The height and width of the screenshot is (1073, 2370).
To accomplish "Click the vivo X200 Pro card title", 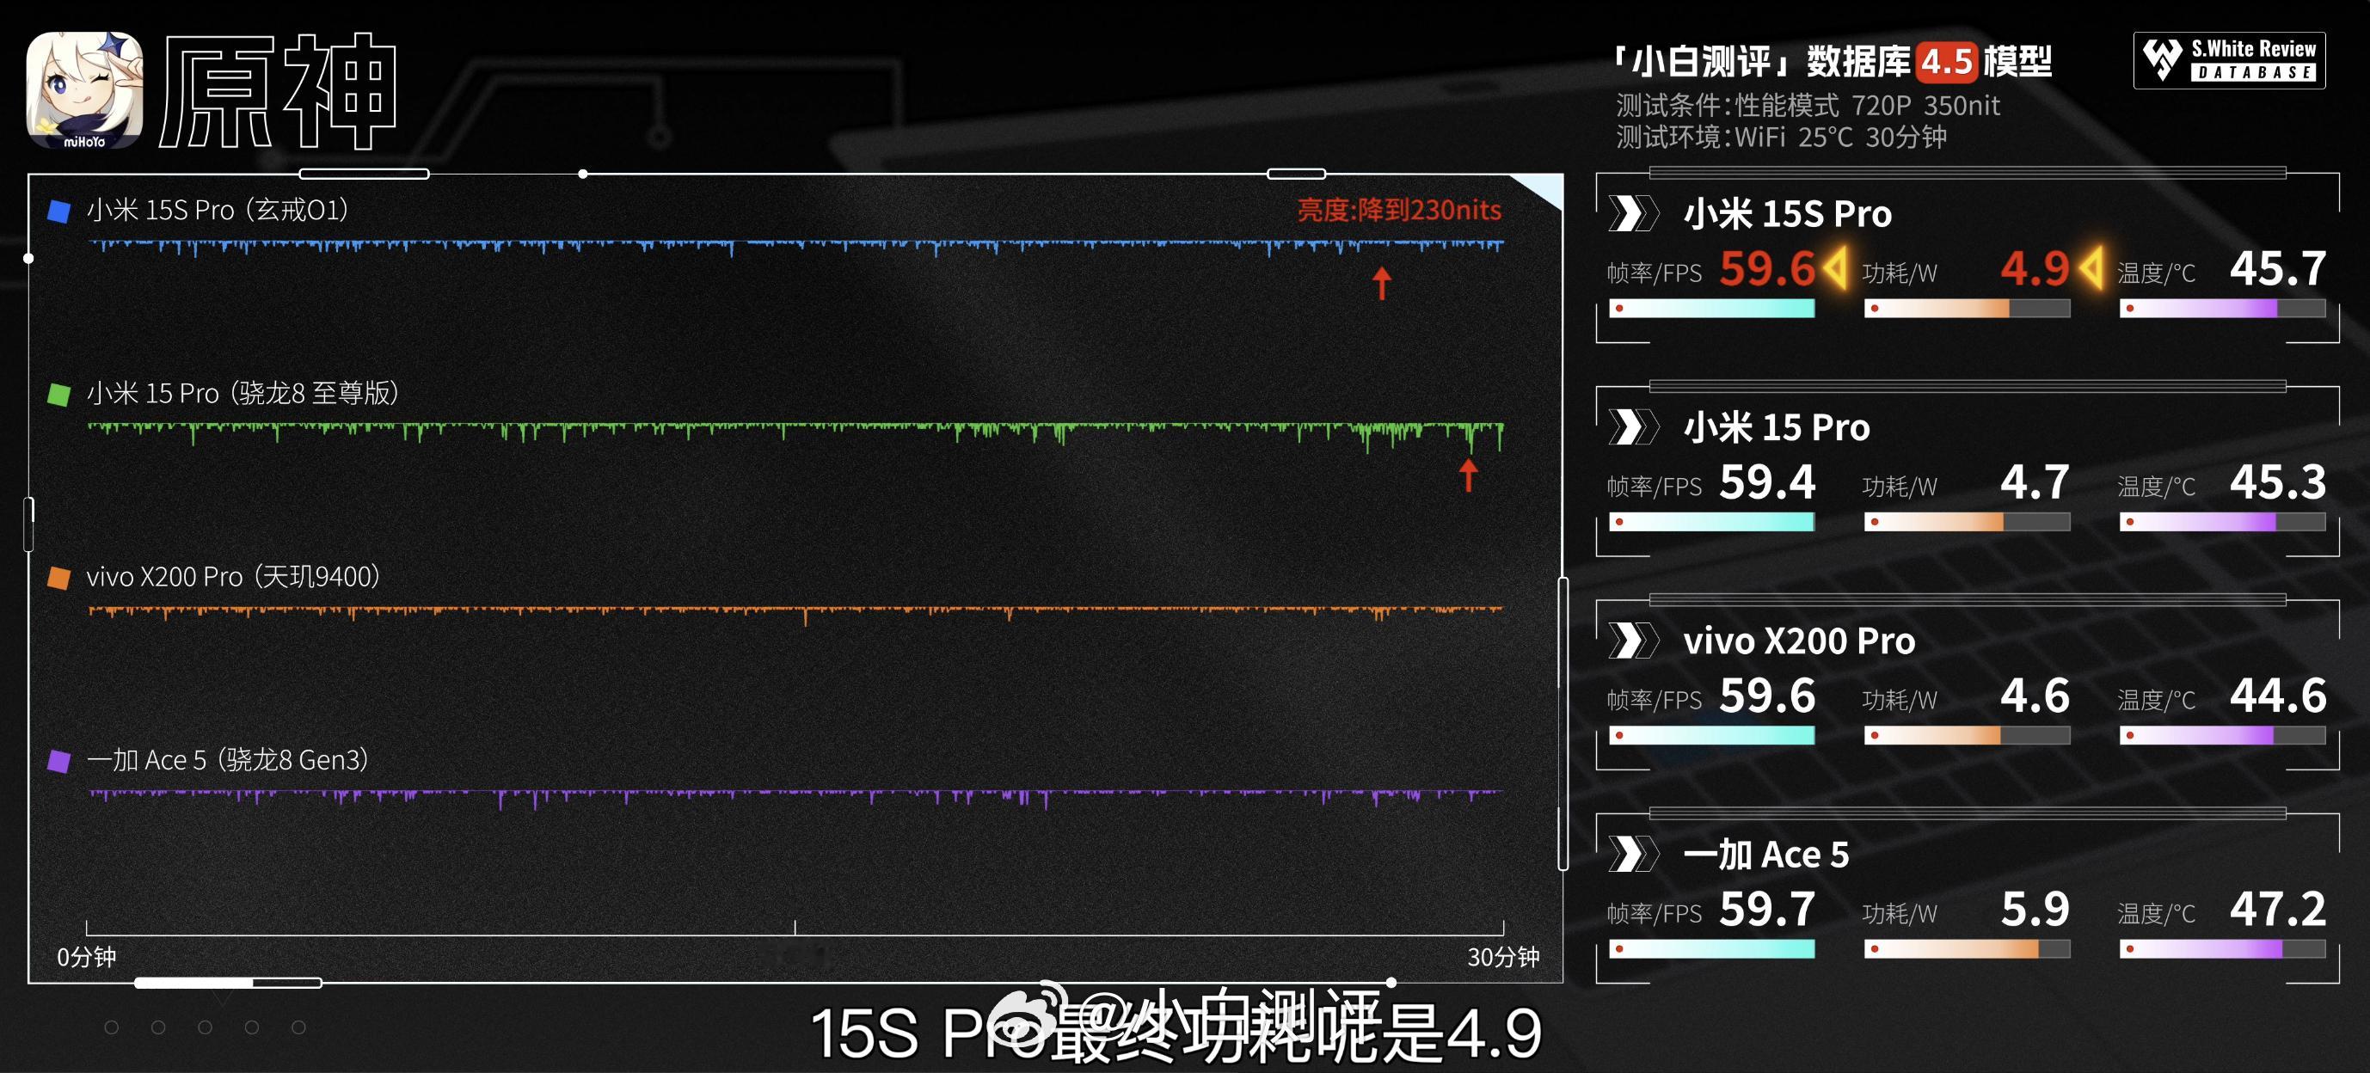I will [x=1800, y=641].
